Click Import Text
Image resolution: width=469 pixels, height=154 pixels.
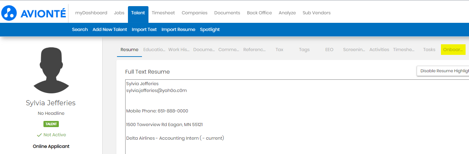point(144,30)
